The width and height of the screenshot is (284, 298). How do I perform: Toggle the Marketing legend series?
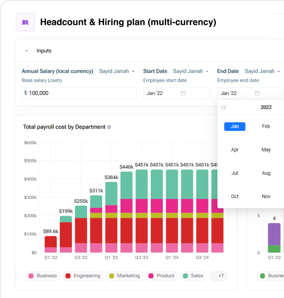tap(124, 276)
